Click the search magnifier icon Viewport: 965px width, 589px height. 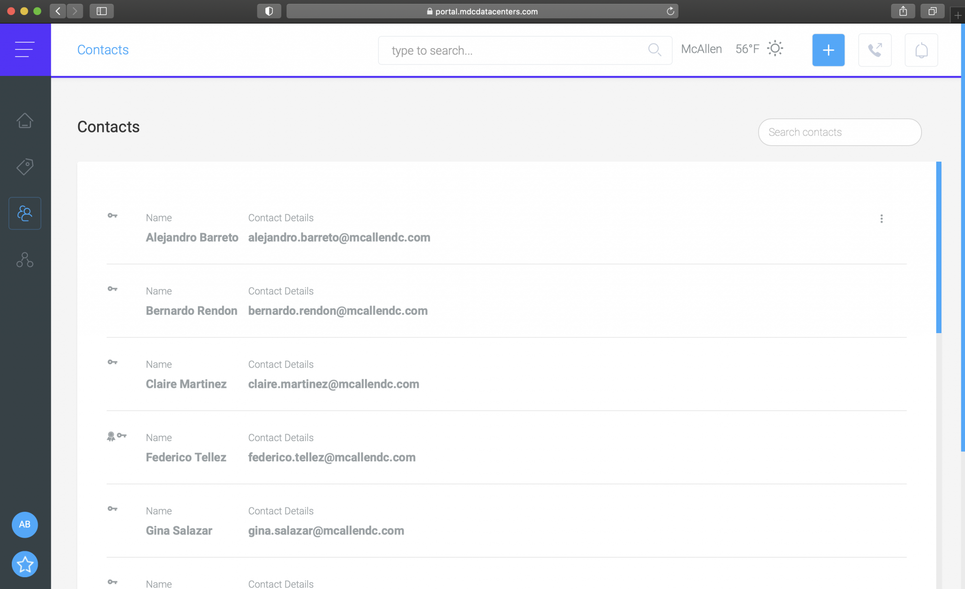[x=654, y=49]
